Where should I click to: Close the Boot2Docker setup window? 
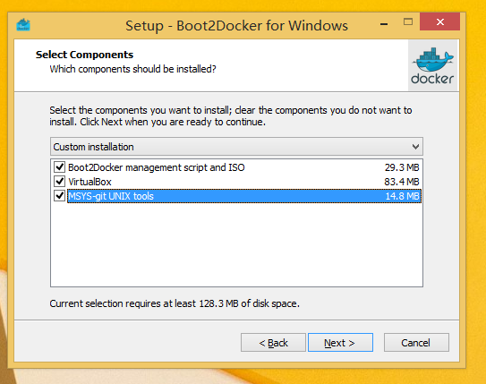pyautogui.click(x=439, y=21)
